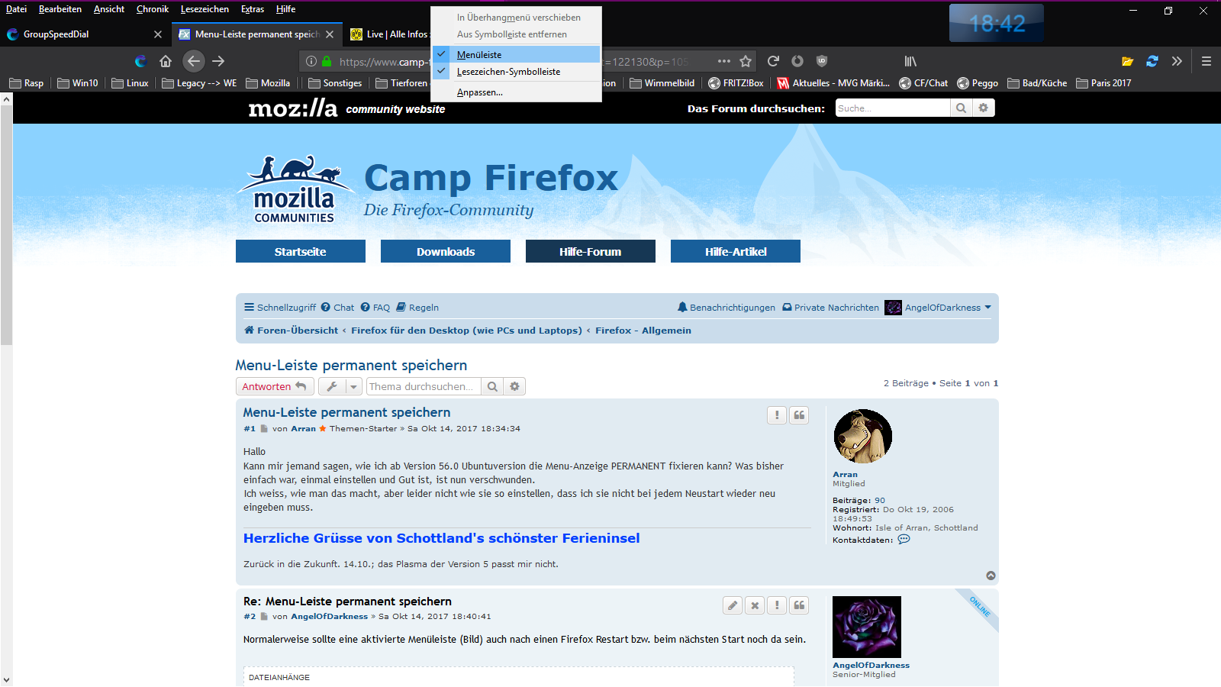This screenshot has width=1221, height=687.
Task: Expand the toolbar overflow chevron
Action: coord(1177,61)
